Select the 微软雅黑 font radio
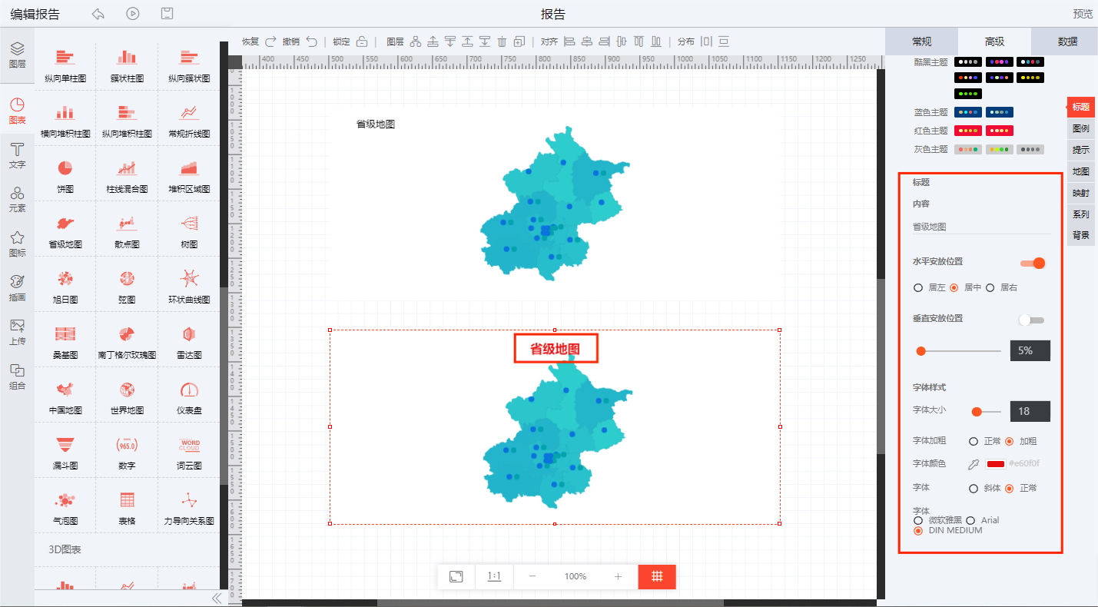Screen dimensions: 1098x607 [x=918, y=521]
